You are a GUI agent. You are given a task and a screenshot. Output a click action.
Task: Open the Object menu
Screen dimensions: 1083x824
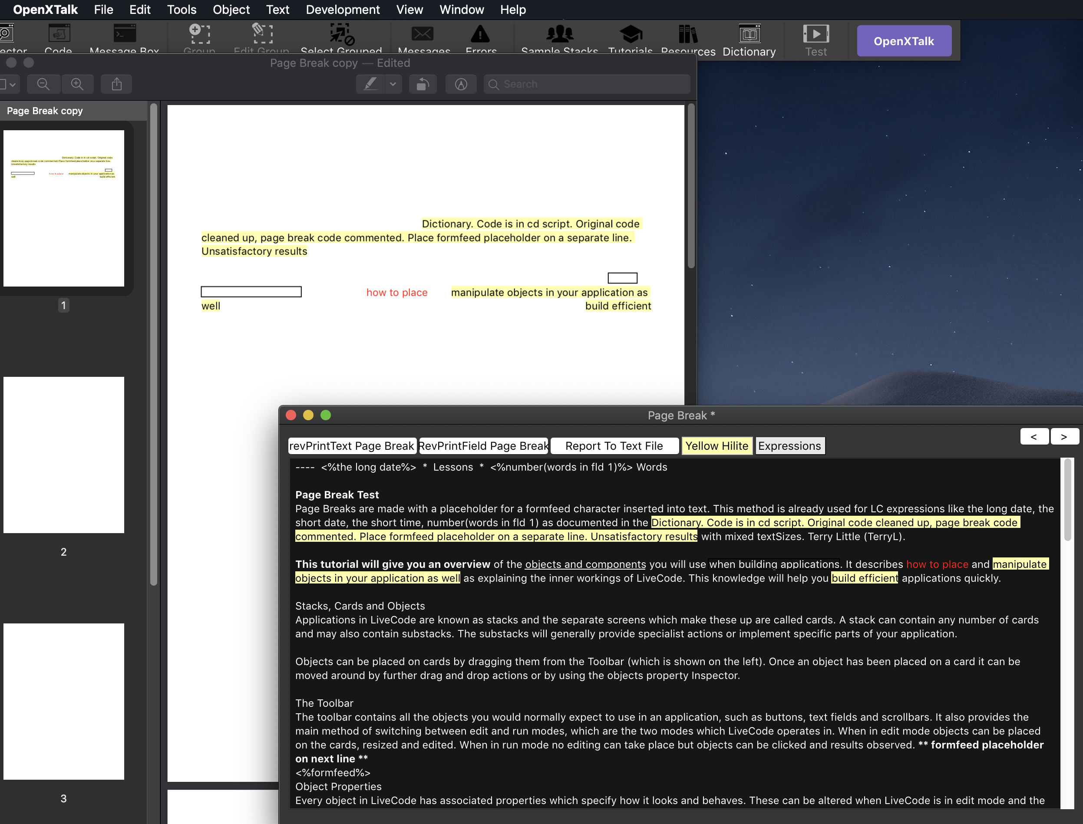231,9
